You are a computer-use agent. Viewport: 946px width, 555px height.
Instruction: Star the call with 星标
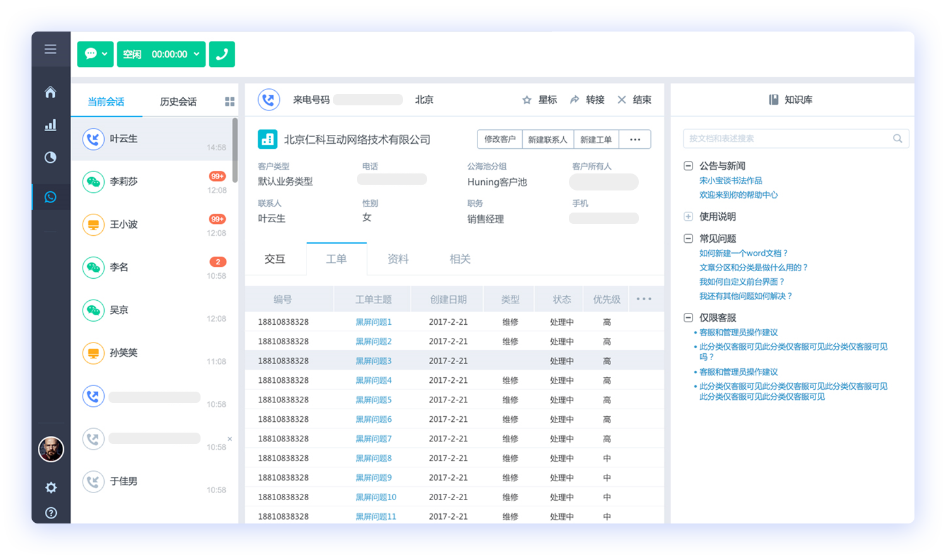pyautogui.click(x=540, y=100)
